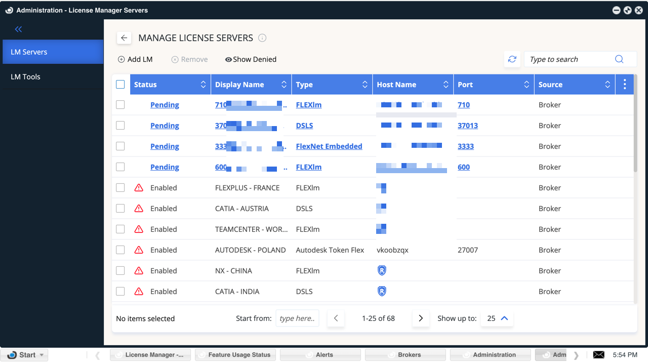This screenshot has height=362, width=648.
Task: Click the Show Denied eye icon
Action: (228, 59)
